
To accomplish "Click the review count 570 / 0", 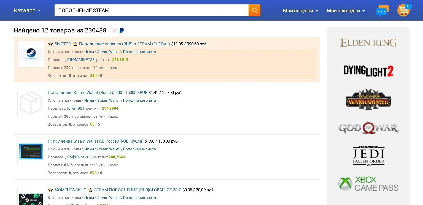I will pos(96,173).
